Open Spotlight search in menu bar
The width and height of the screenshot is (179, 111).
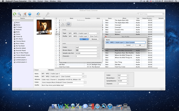click(176, 1)
